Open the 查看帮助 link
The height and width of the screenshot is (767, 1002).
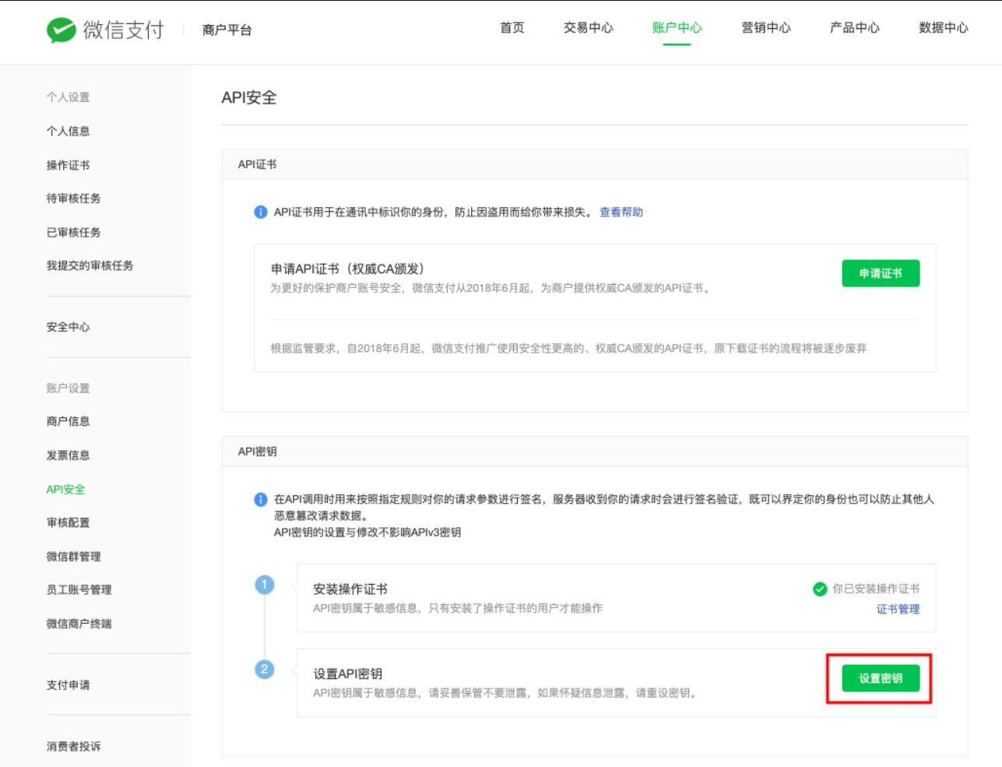621,212
